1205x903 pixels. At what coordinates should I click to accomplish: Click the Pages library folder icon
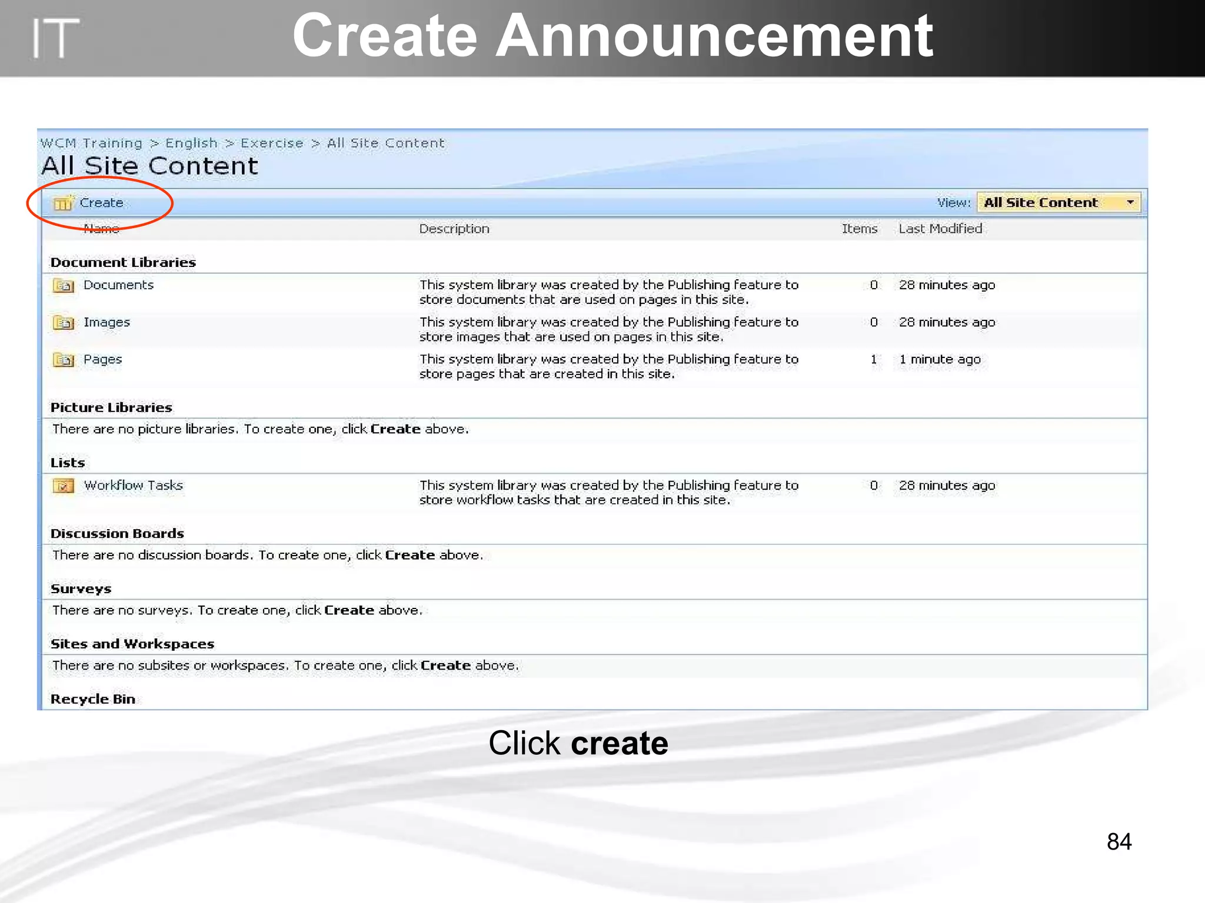pos(64,360)
